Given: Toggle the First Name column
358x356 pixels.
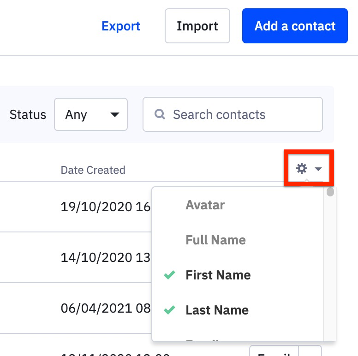Looking at the screenshot, I should pos(218,275).
